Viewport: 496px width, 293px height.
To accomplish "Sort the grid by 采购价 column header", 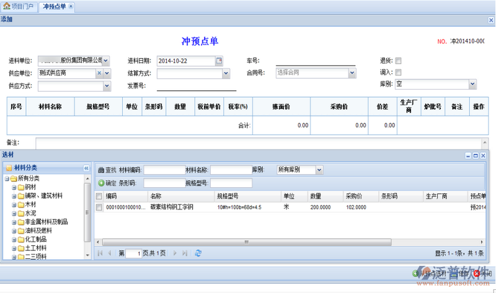I will (x=355, y=196).
